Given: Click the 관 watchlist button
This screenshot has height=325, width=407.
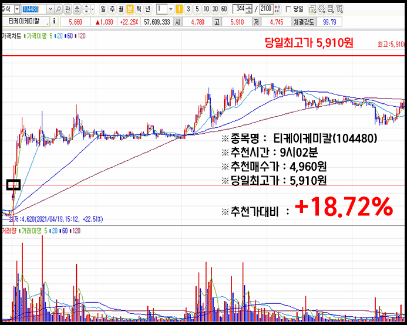Looking at the screenshot, I should pos(68,9).
